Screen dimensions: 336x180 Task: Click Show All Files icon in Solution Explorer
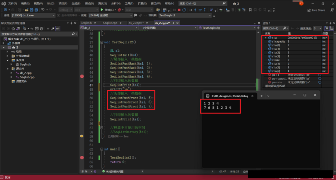pos(41,29)
